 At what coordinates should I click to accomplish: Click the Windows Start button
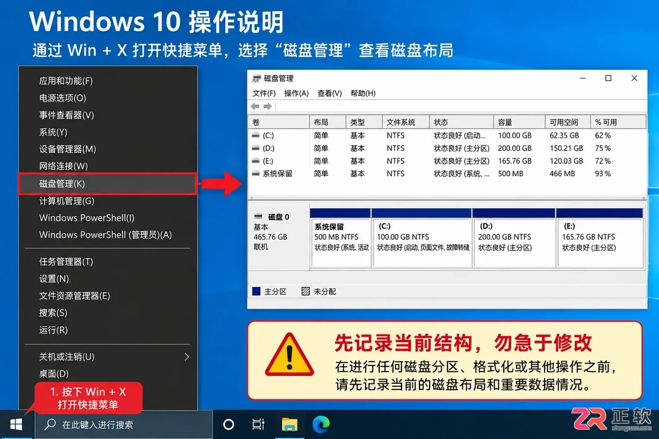(x=16, y=425)
